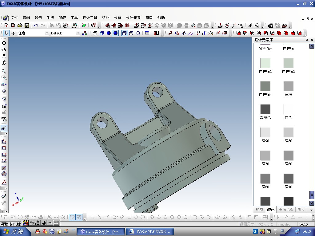Pick the pan camera tool
315x236 pixels.
[4, 43]
